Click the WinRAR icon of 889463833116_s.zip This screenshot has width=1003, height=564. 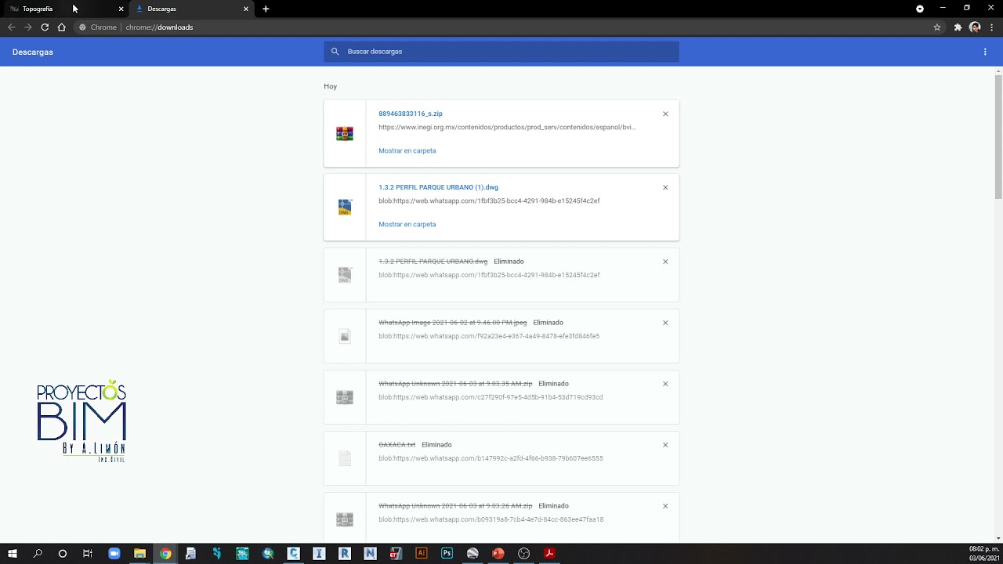coord(345,133)
